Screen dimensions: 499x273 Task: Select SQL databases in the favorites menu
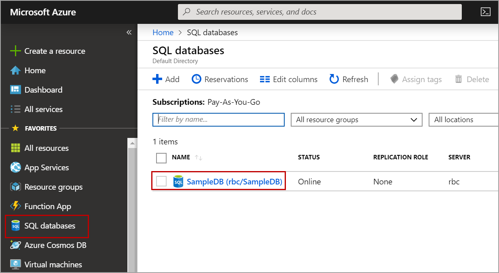click(x=49, y=226)
